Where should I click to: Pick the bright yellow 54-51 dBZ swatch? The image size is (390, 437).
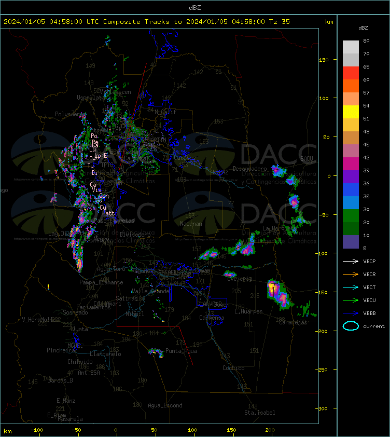click(351, 112)
